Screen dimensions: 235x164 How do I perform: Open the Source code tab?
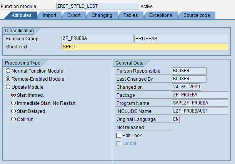point(197,15)
